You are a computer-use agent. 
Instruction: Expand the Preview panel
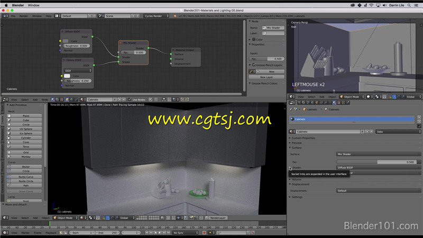[296, 143]
